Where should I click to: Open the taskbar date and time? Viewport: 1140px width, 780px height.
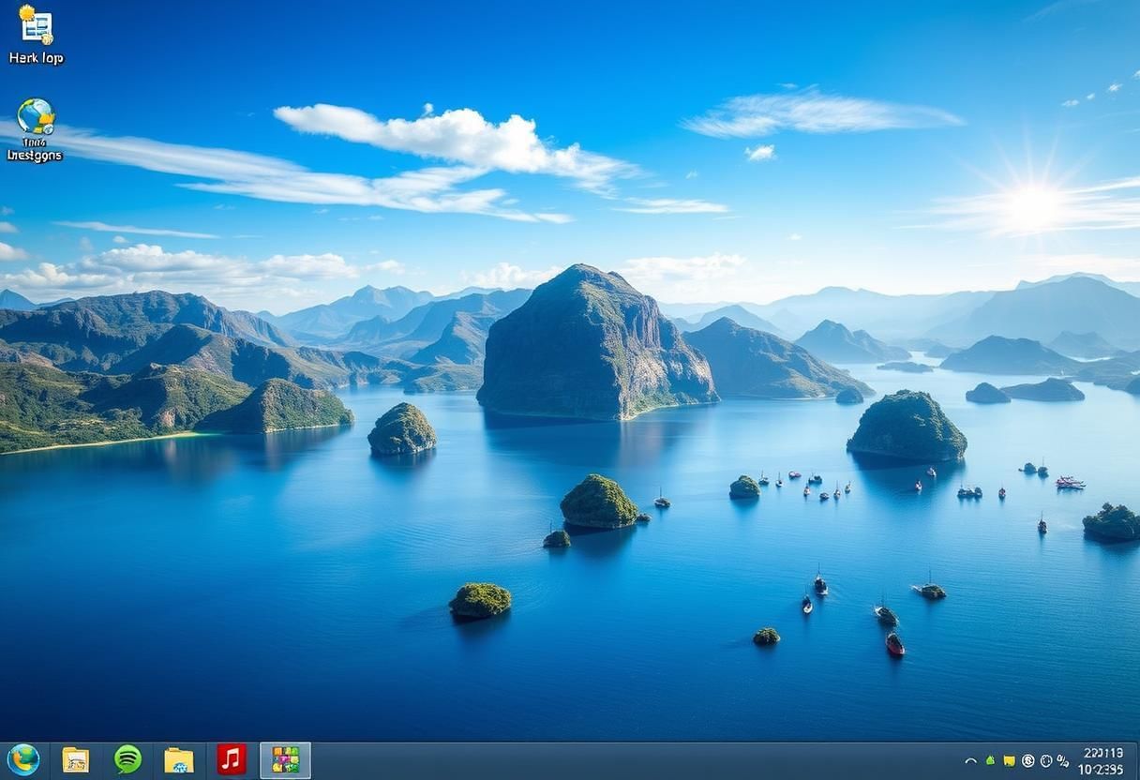[1102, 761]
